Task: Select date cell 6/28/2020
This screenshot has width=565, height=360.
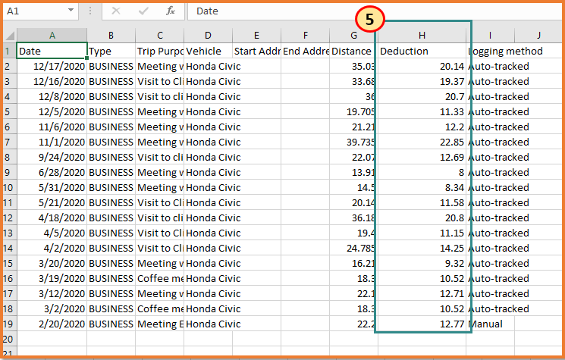Action: (x=52, y=173)
